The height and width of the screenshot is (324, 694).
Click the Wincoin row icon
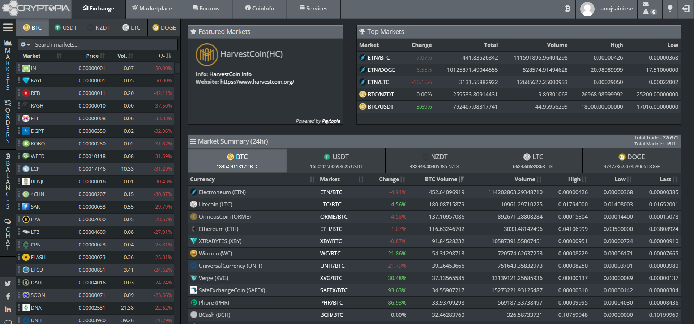[194, 253]
